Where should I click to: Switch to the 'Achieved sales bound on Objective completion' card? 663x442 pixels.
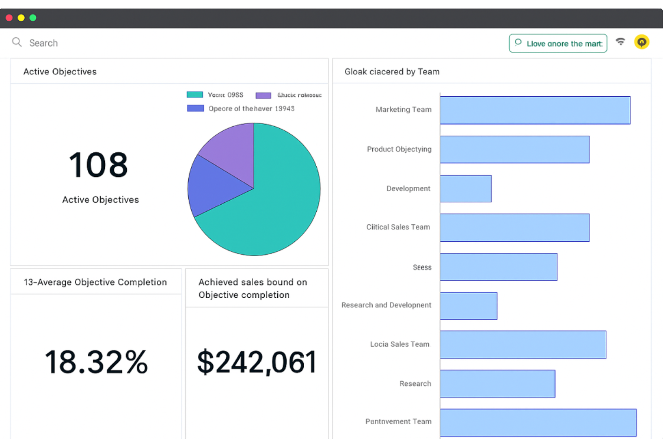pyautogui.click(x=253, y=288)
